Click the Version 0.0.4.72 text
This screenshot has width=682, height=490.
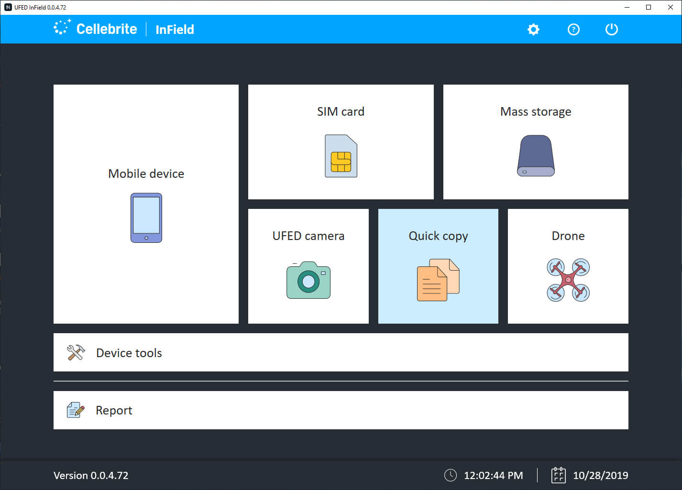91,475
